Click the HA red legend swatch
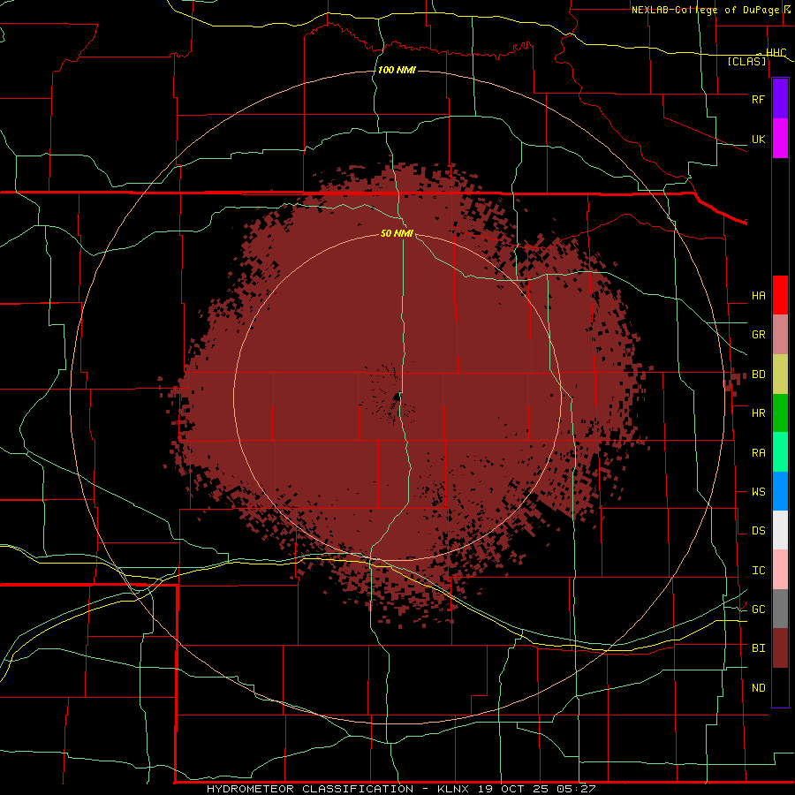Screen dimensions: 795x795 pyautogui.click(x=780, y=295)
